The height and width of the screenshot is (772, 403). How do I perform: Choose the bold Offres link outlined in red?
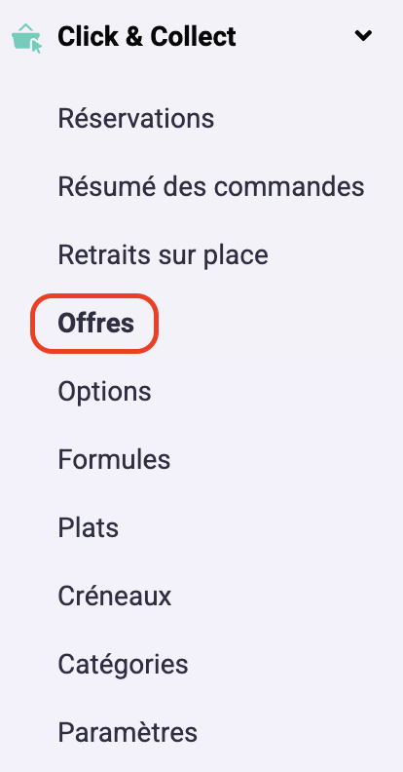tap(95, 323)
